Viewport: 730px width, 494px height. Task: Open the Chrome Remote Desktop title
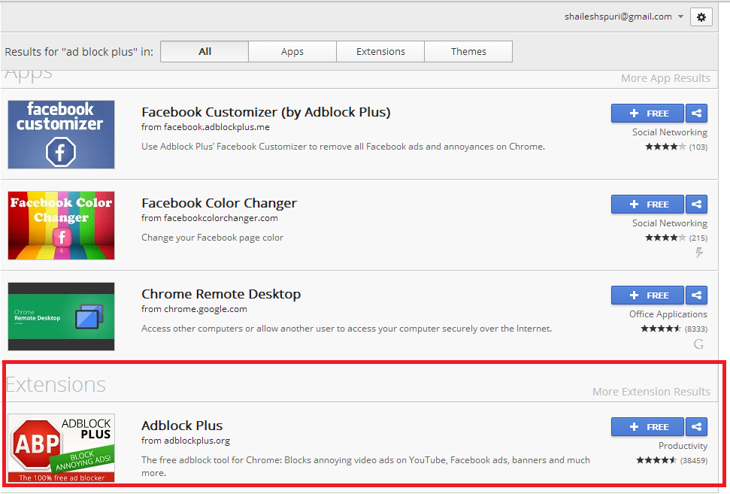point(221,294)
